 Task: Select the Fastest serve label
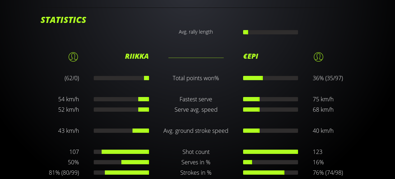tap(196, 99)
